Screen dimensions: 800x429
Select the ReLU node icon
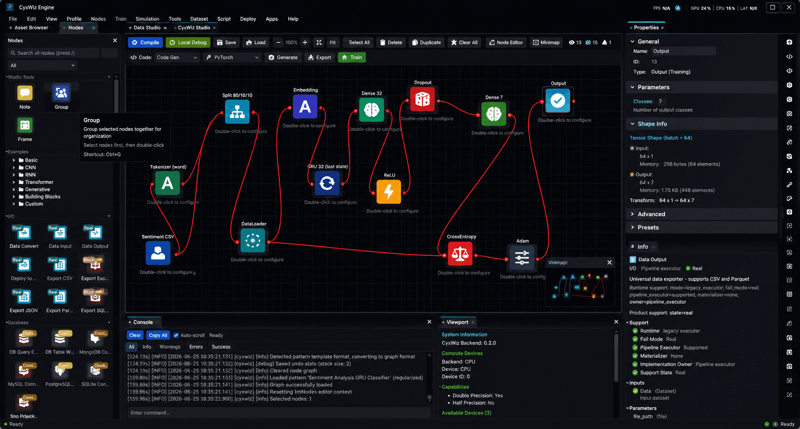click(389, 191)
